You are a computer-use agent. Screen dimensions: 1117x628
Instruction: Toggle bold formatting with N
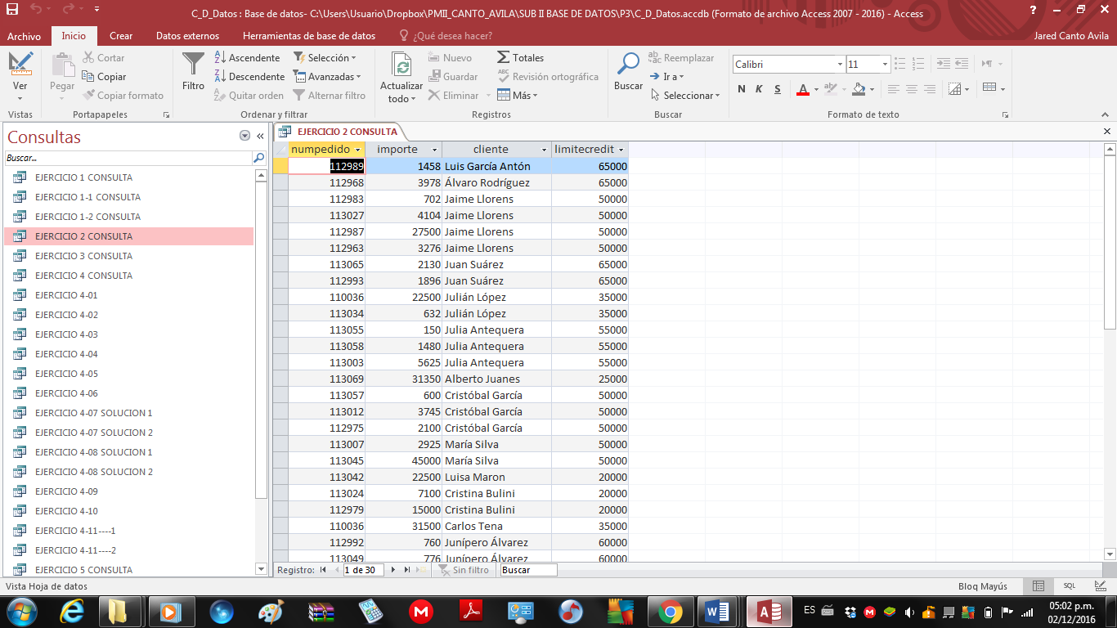742,89
